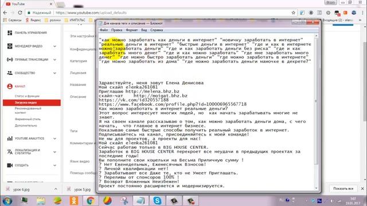The width and height of the screenshot is (367, 206).
Task: Open Рекомендованный контент sidebar item
Action: point(28,110)
